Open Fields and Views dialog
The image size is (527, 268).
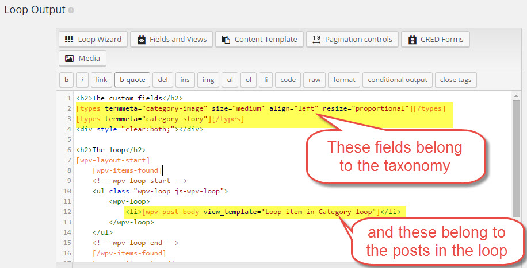coord(171,39)
